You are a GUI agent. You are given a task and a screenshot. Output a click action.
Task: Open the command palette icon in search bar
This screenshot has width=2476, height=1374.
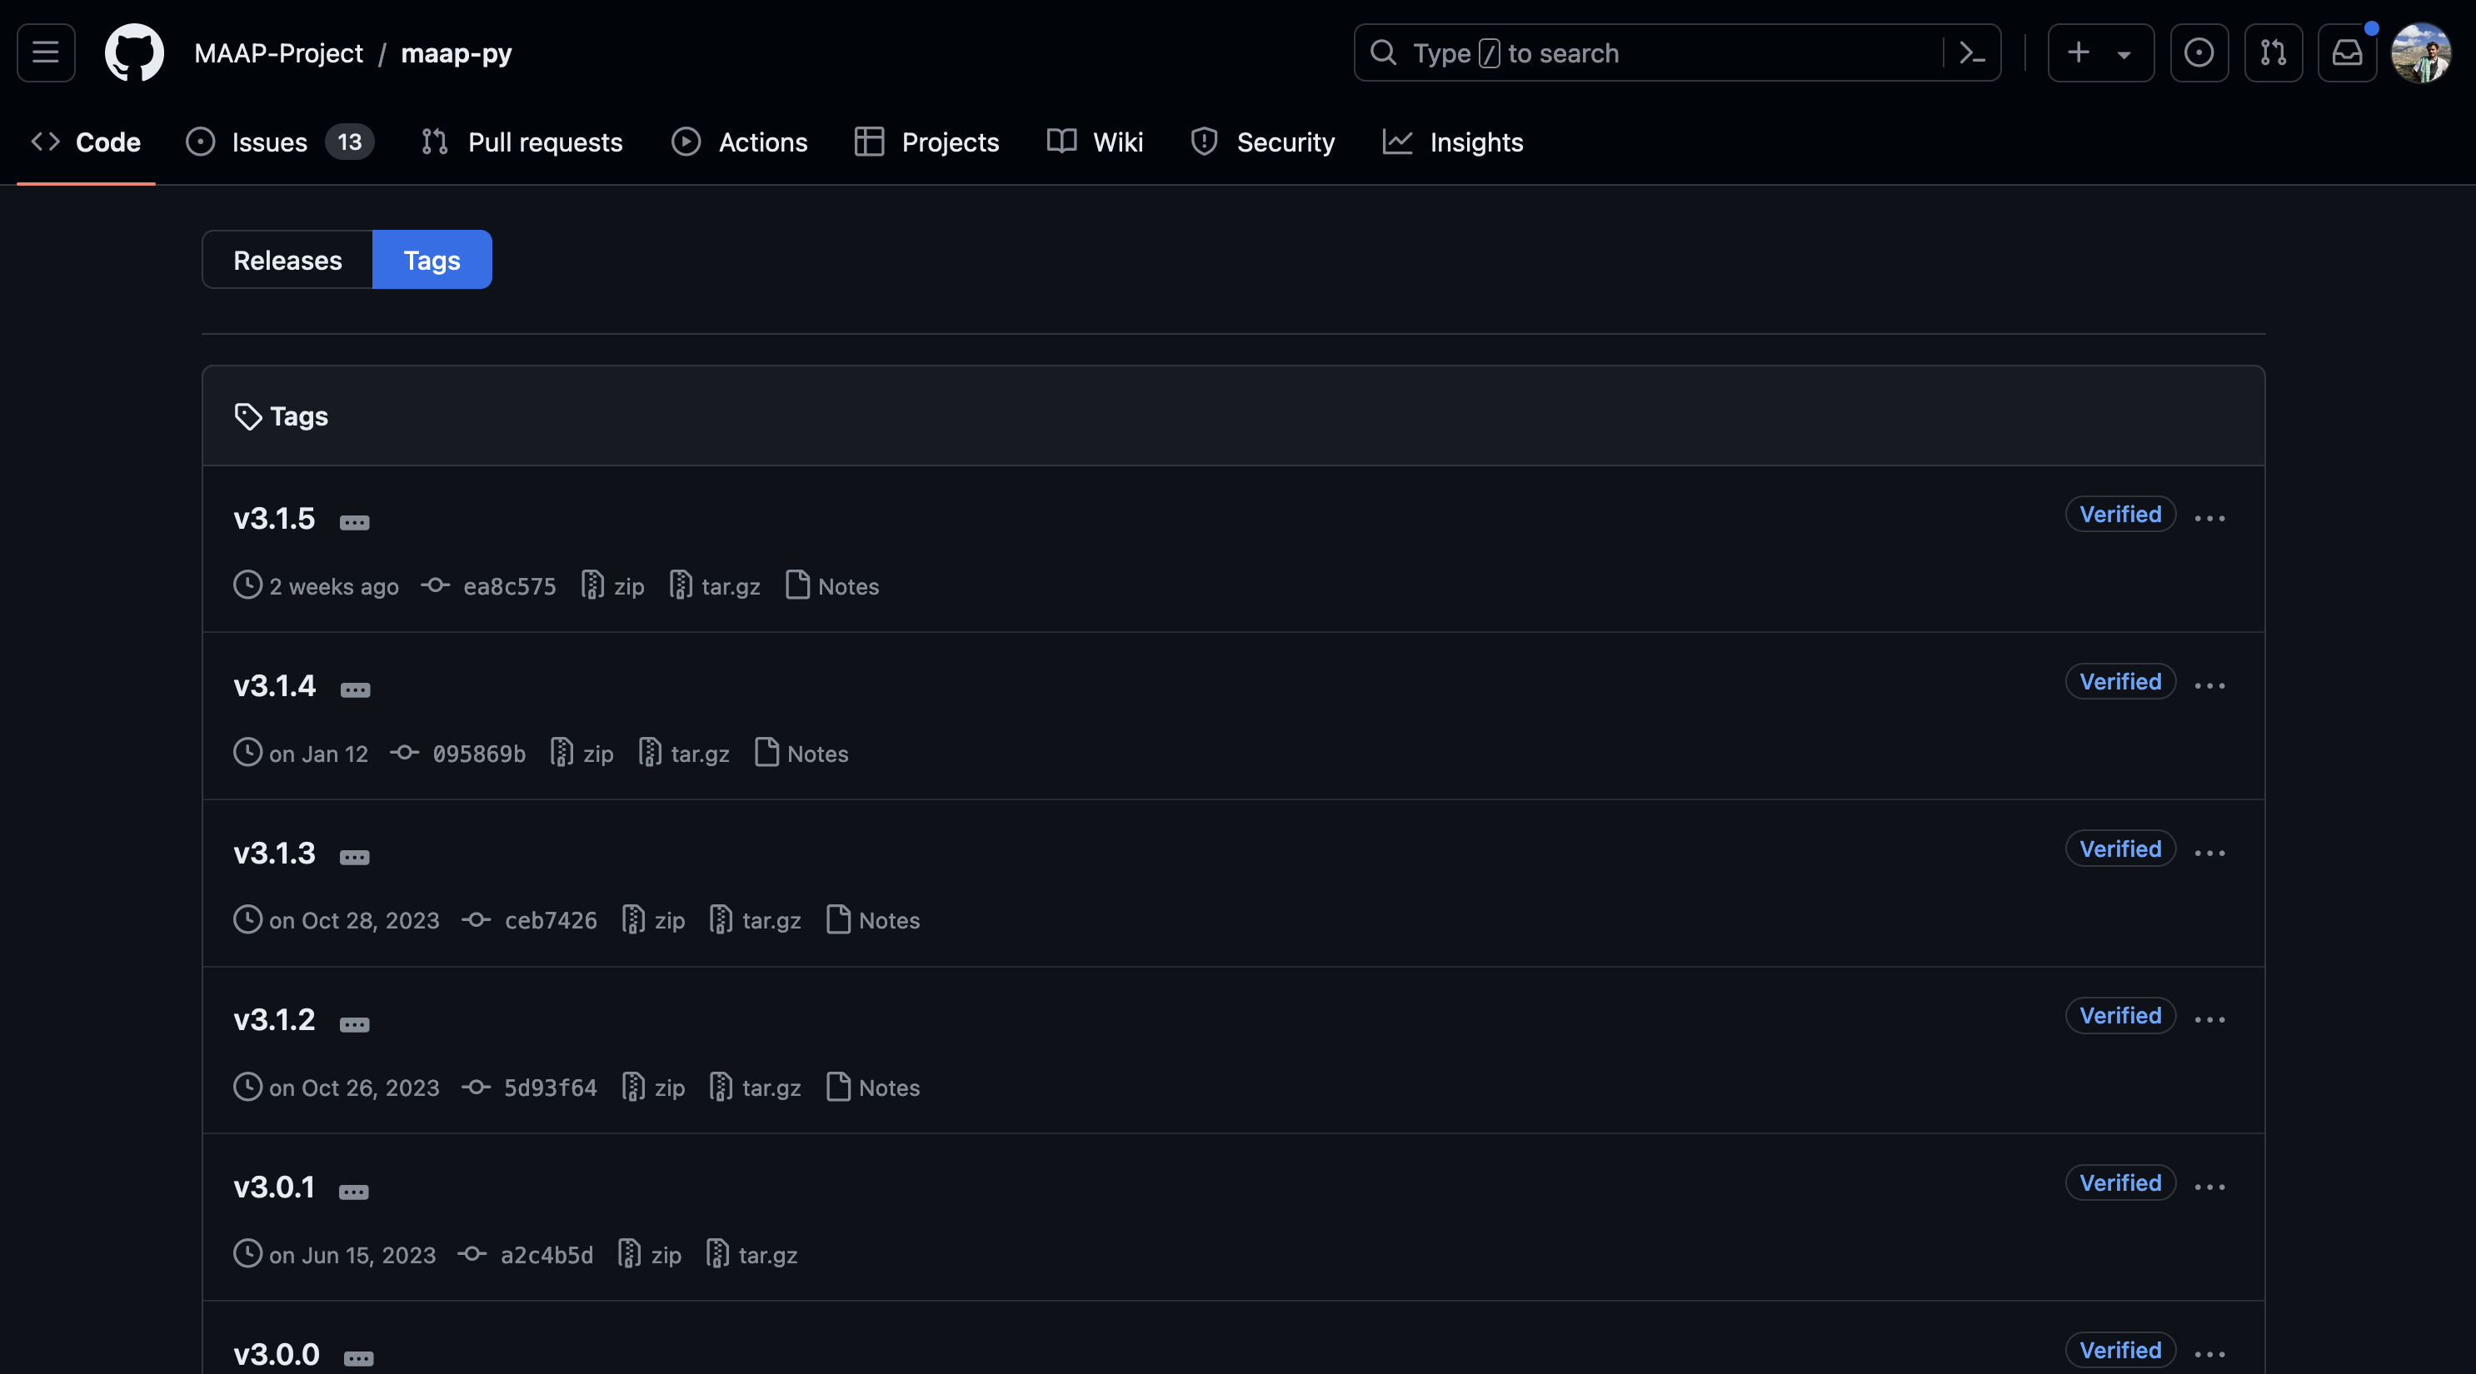(x=1971, y=52)
